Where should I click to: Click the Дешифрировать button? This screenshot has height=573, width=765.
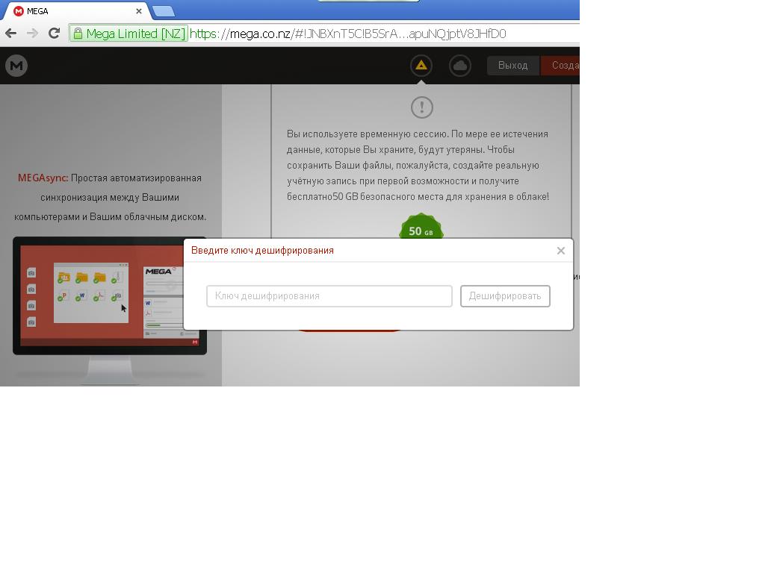pyautogui.click(x=505, y=296)
